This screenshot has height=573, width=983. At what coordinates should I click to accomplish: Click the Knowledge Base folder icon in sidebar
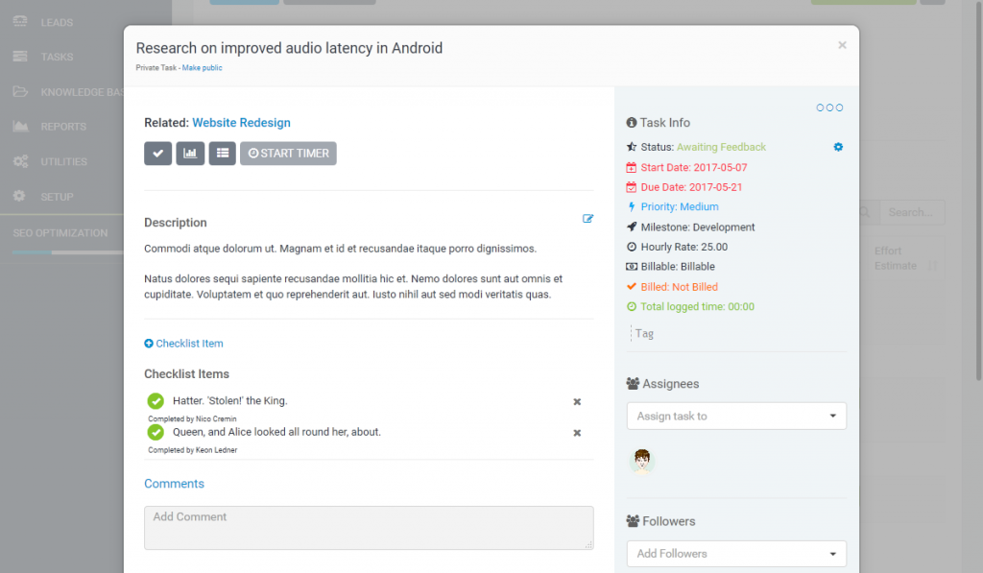pyautogui.click(x=21, y=91)
